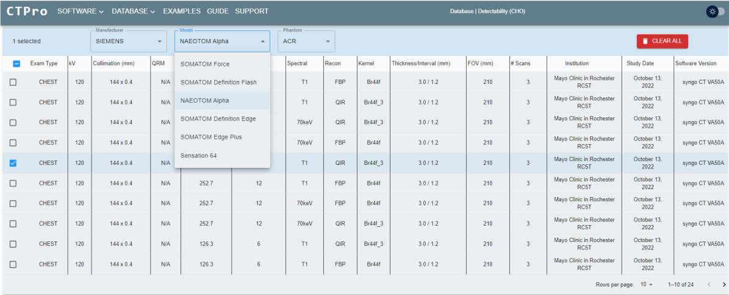Select SOMATOM Force from model list
The height and width of the screenshot is (295, 729).
pos(205,64)
